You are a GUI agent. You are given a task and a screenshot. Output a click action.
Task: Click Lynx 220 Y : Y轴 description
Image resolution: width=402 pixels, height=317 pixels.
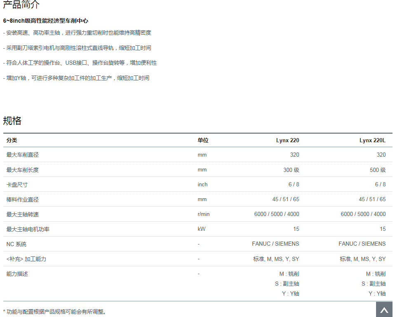point(291,294)
